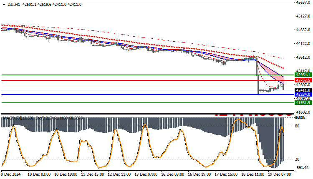Click the 44632.0 price scale value
This screenshot has width=313, height=179.
coord(303,30)
